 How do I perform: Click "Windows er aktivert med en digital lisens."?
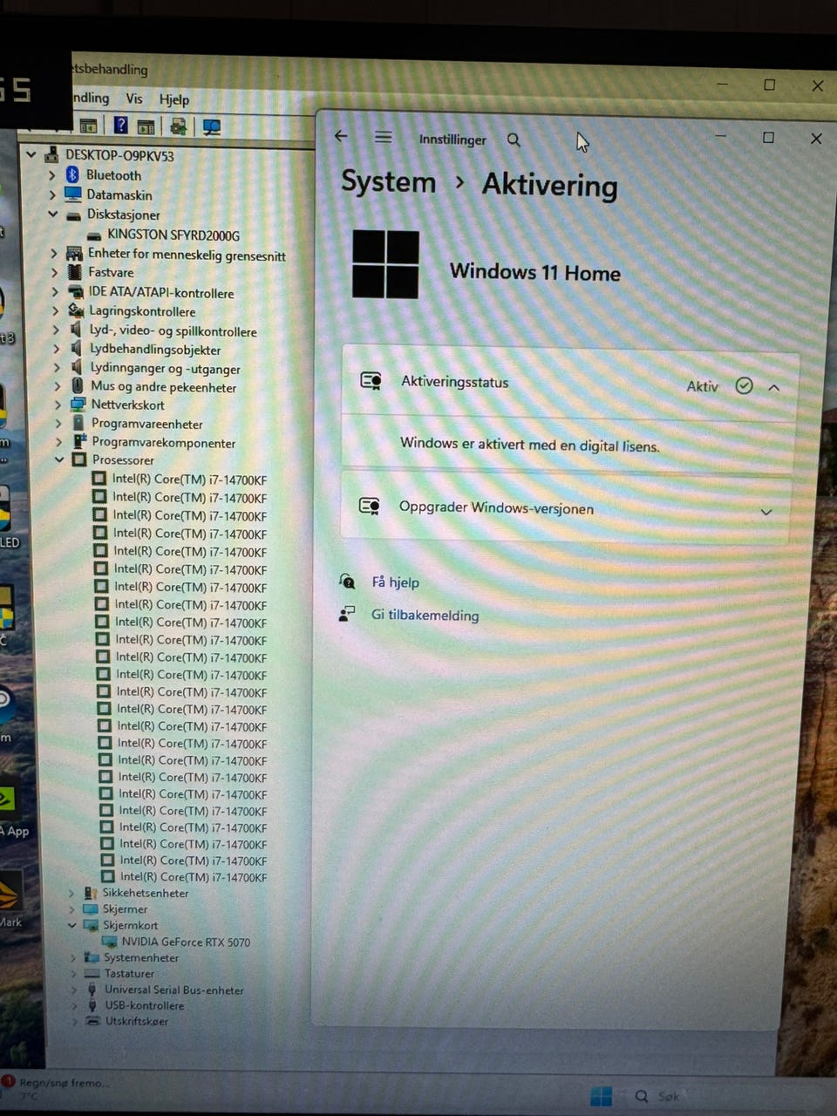click(529, 445)
